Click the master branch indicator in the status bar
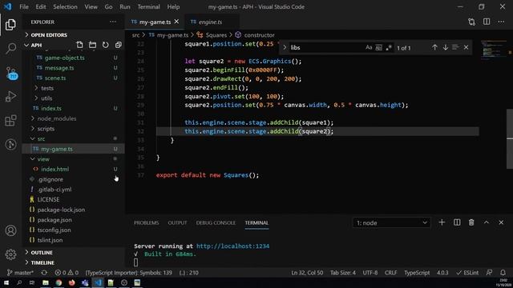 pyautogui.click(x=20, y=272)
